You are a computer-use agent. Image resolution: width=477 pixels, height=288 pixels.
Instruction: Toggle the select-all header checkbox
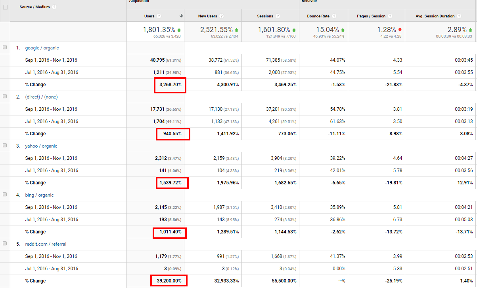(x=5, y=7)
